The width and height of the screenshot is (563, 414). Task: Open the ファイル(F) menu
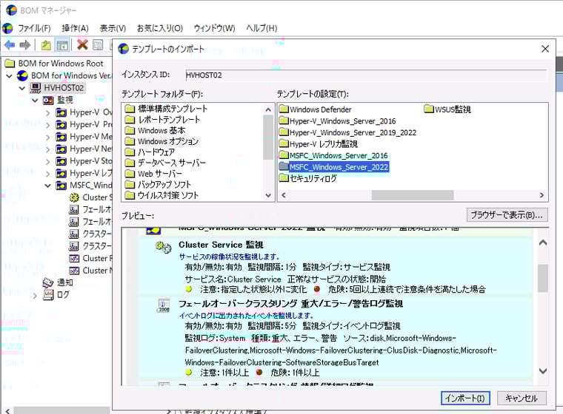point(34,28)
